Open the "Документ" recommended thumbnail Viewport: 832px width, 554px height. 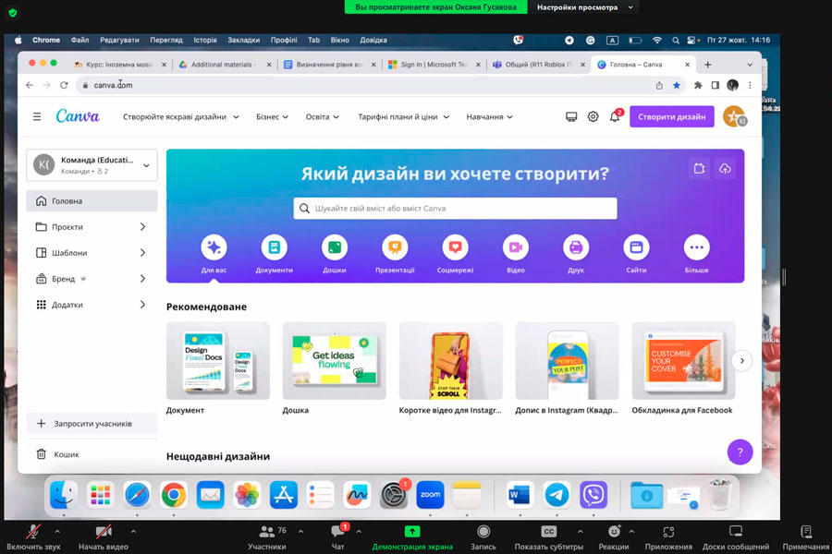click(x=218, y=360)
